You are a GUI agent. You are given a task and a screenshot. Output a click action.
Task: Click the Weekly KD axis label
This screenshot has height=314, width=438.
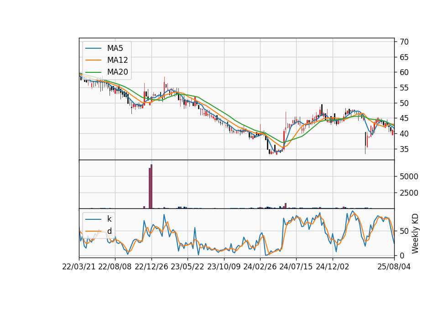coord(415,233)
